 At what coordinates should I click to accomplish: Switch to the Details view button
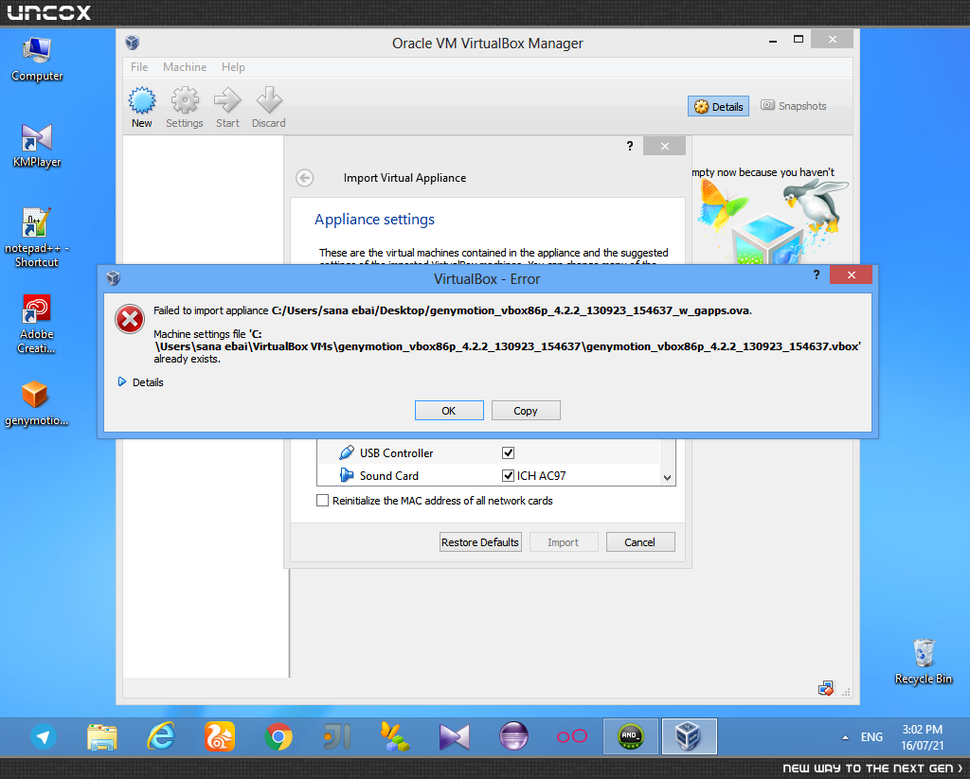[x=718, y=106]
